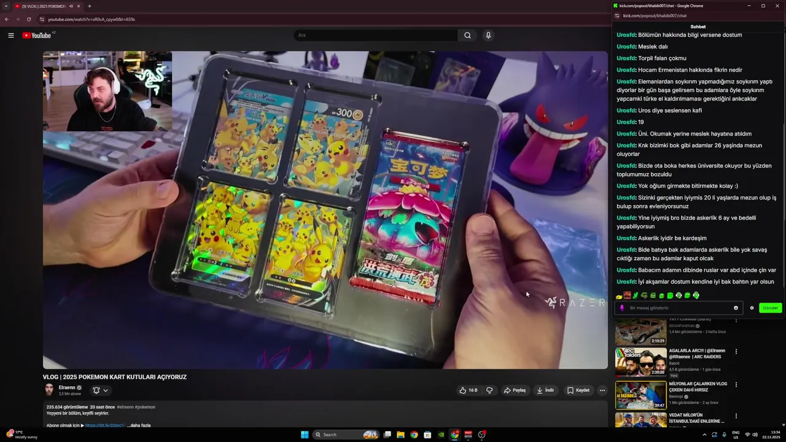This screenshot has height=442, width=786.
Task: Click the Windows Start button
Action: click(x=305, y=435)
